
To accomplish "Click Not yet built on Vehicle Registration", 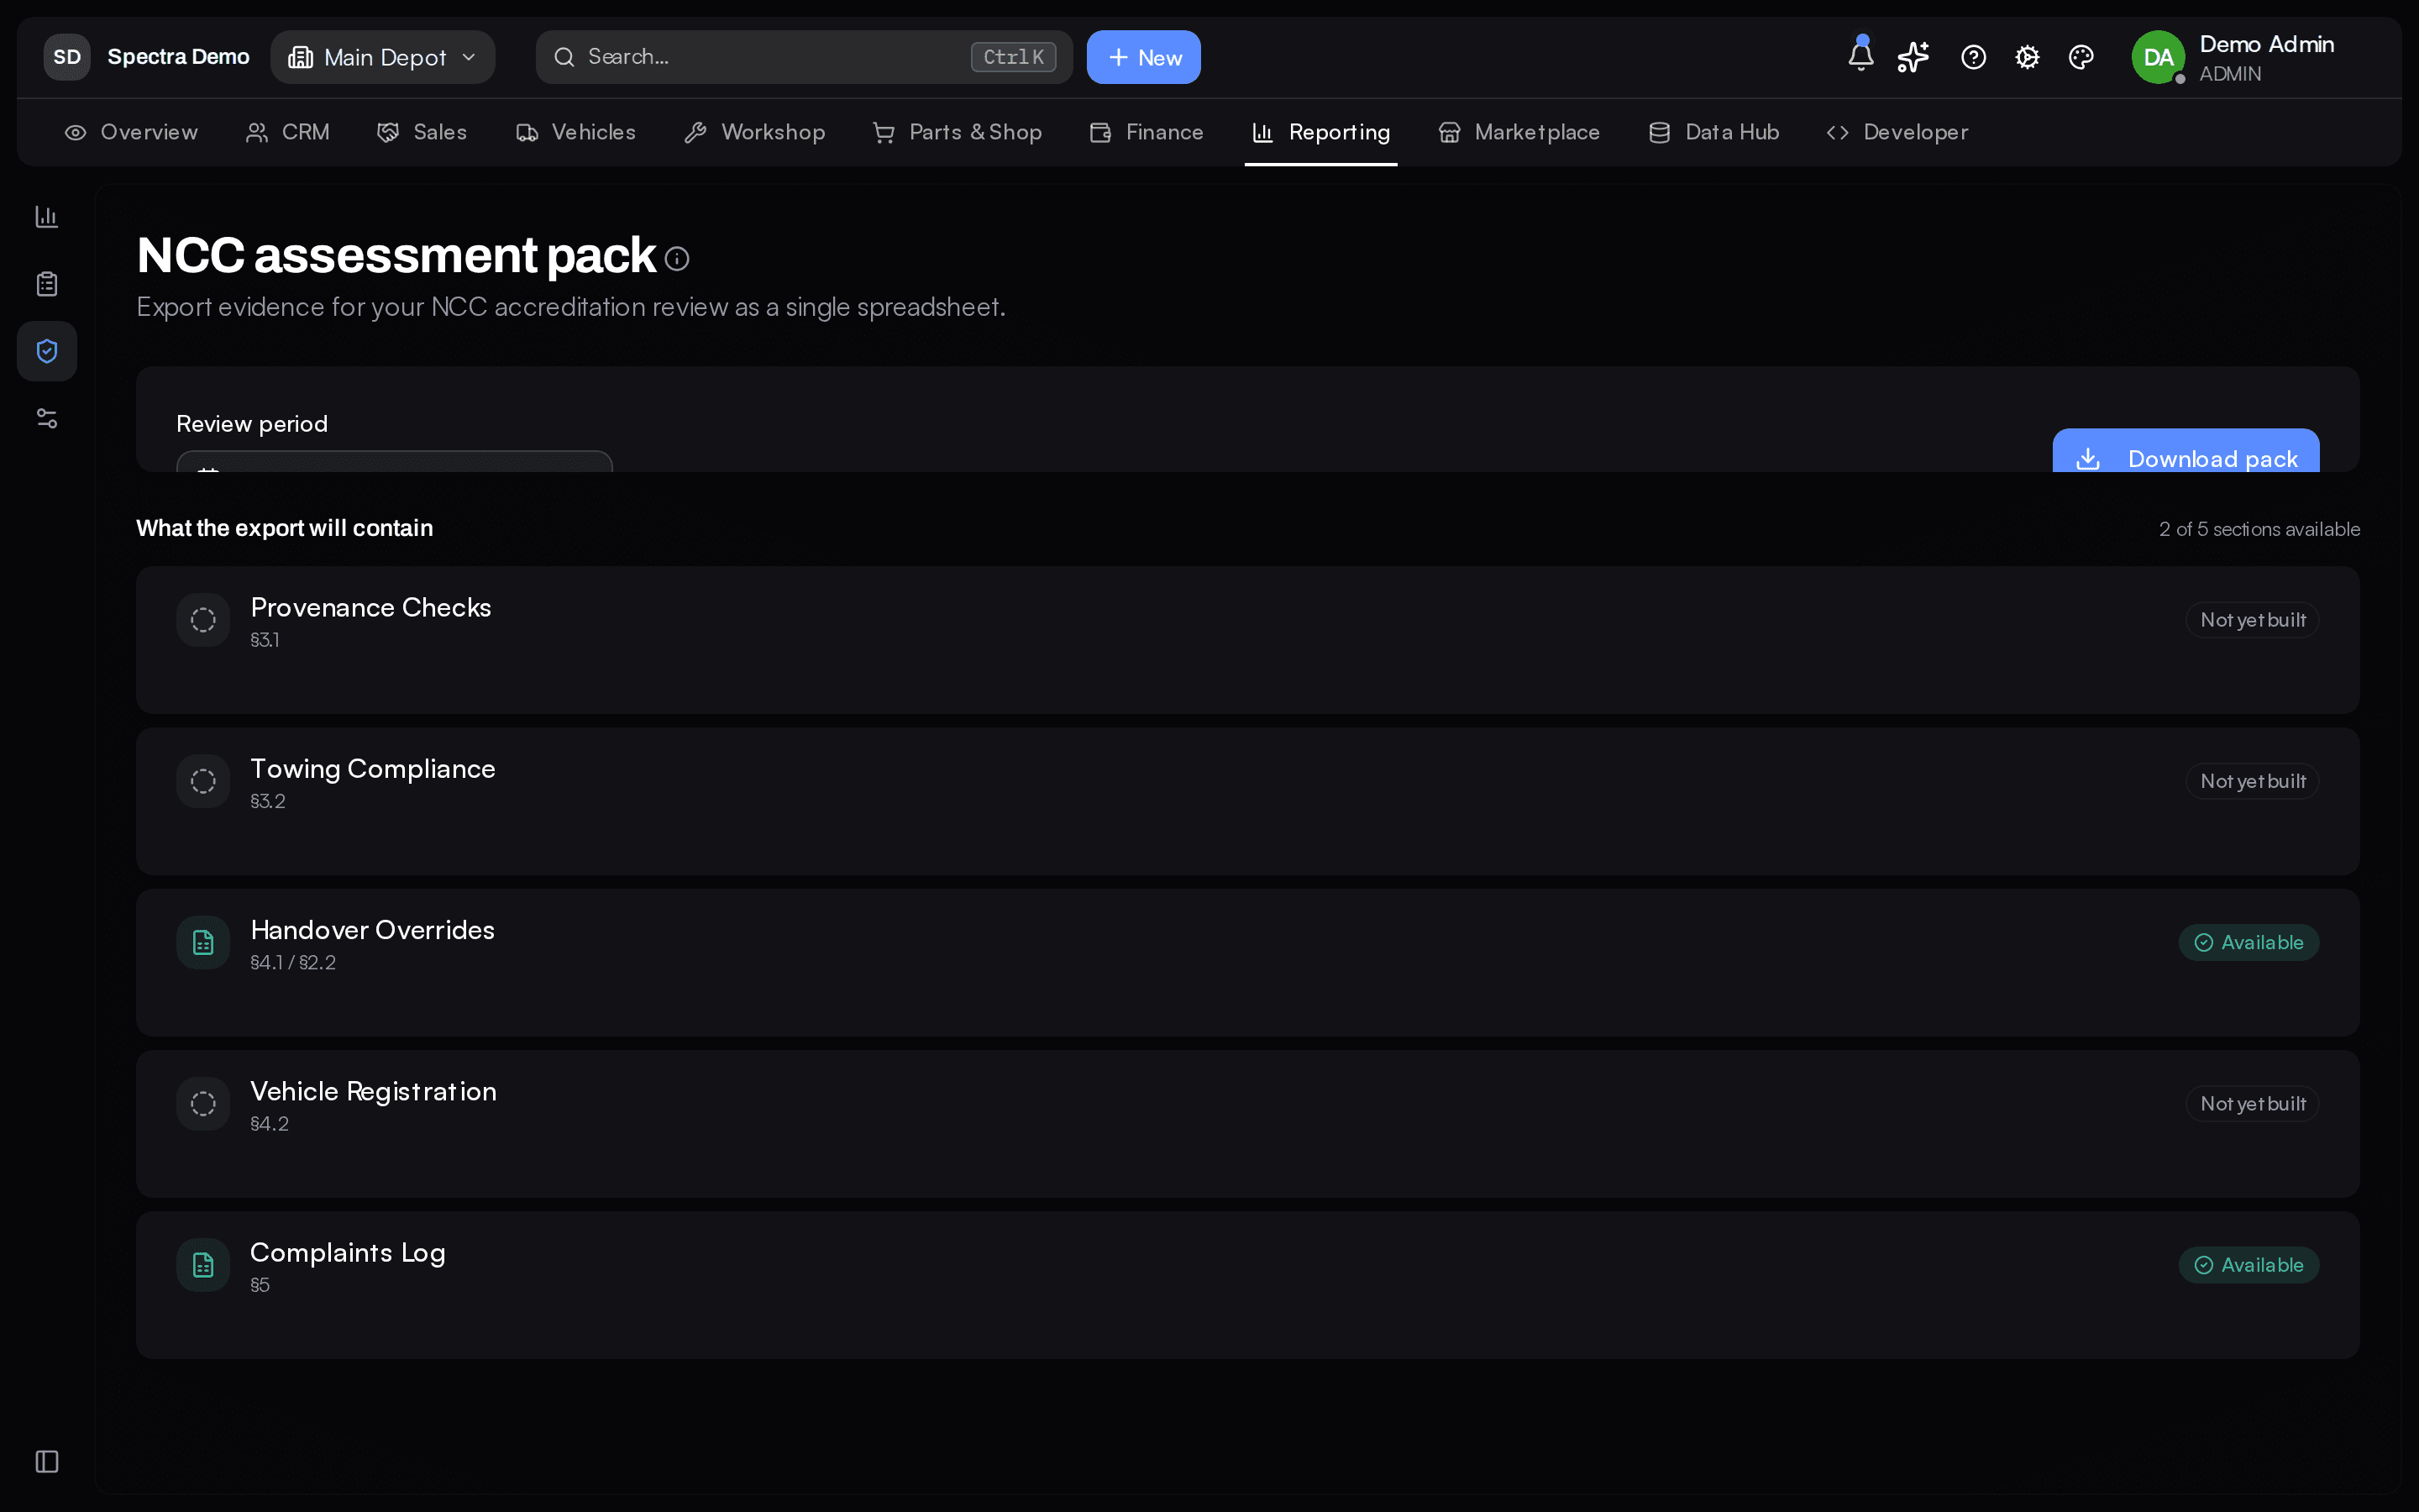I will click(x=2252, y=1104).
